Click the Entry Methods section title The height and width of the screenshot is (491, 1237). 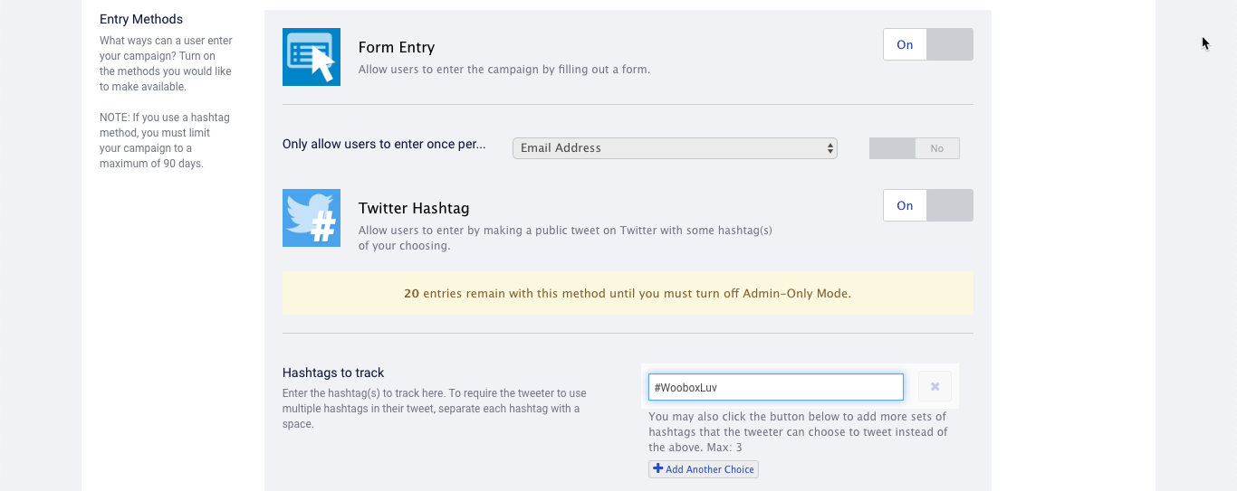click(x=141, y=19)
